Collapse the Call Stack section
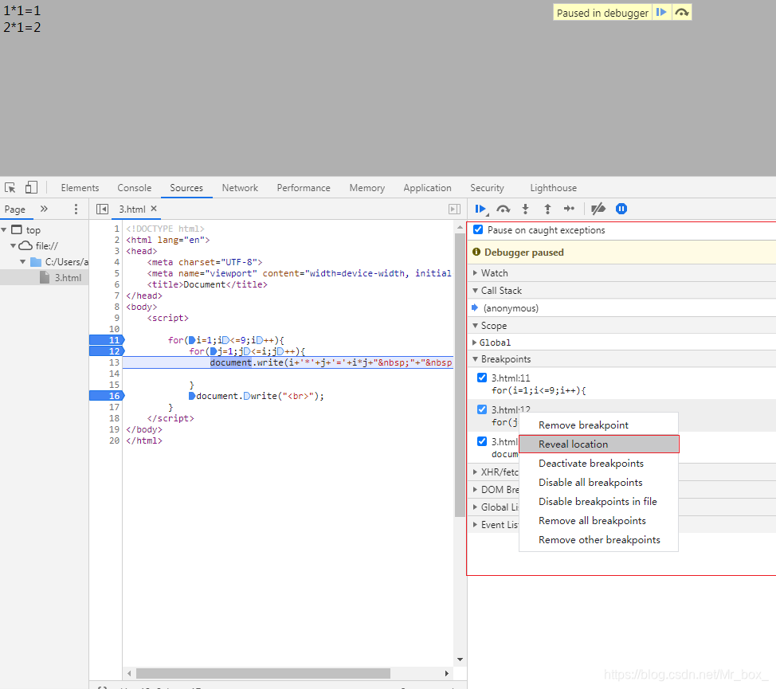This screenshot has height=689, width=776. tap(475, 291)
